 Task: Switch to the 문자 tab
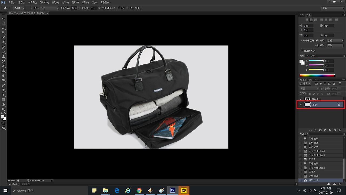click(302, 15)
